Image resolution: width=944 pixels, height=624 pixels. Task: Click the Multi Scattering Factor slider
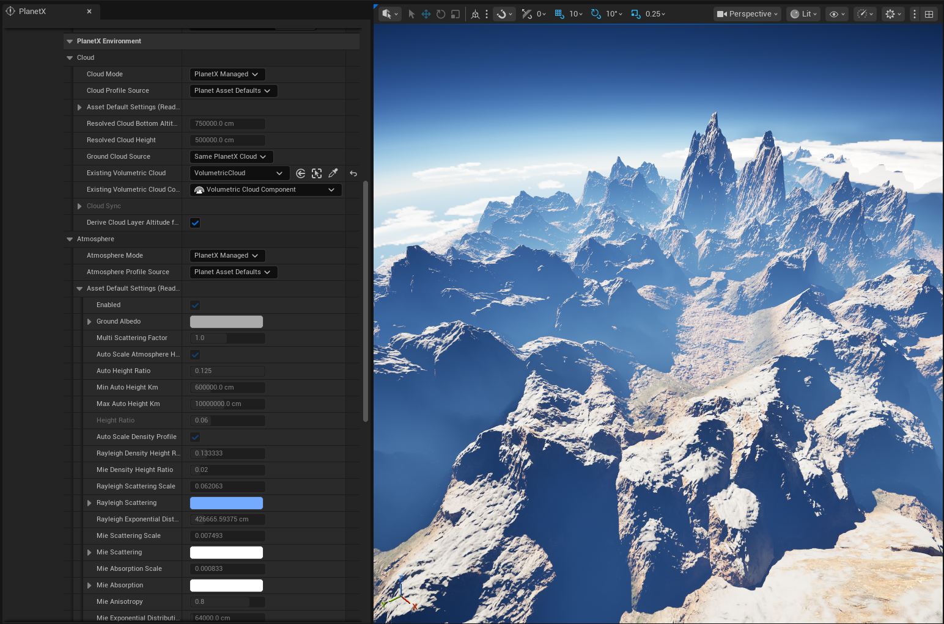pos(227,338)
